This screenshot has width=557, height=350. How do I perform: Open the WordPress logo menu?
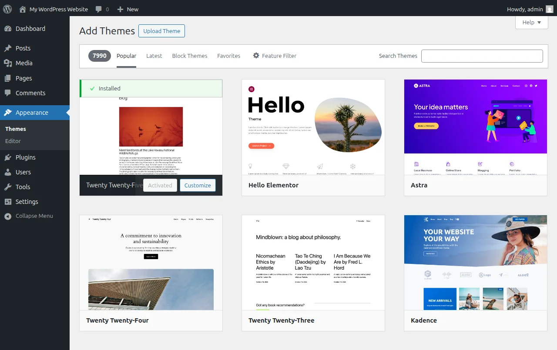click(x=7, y=9)
